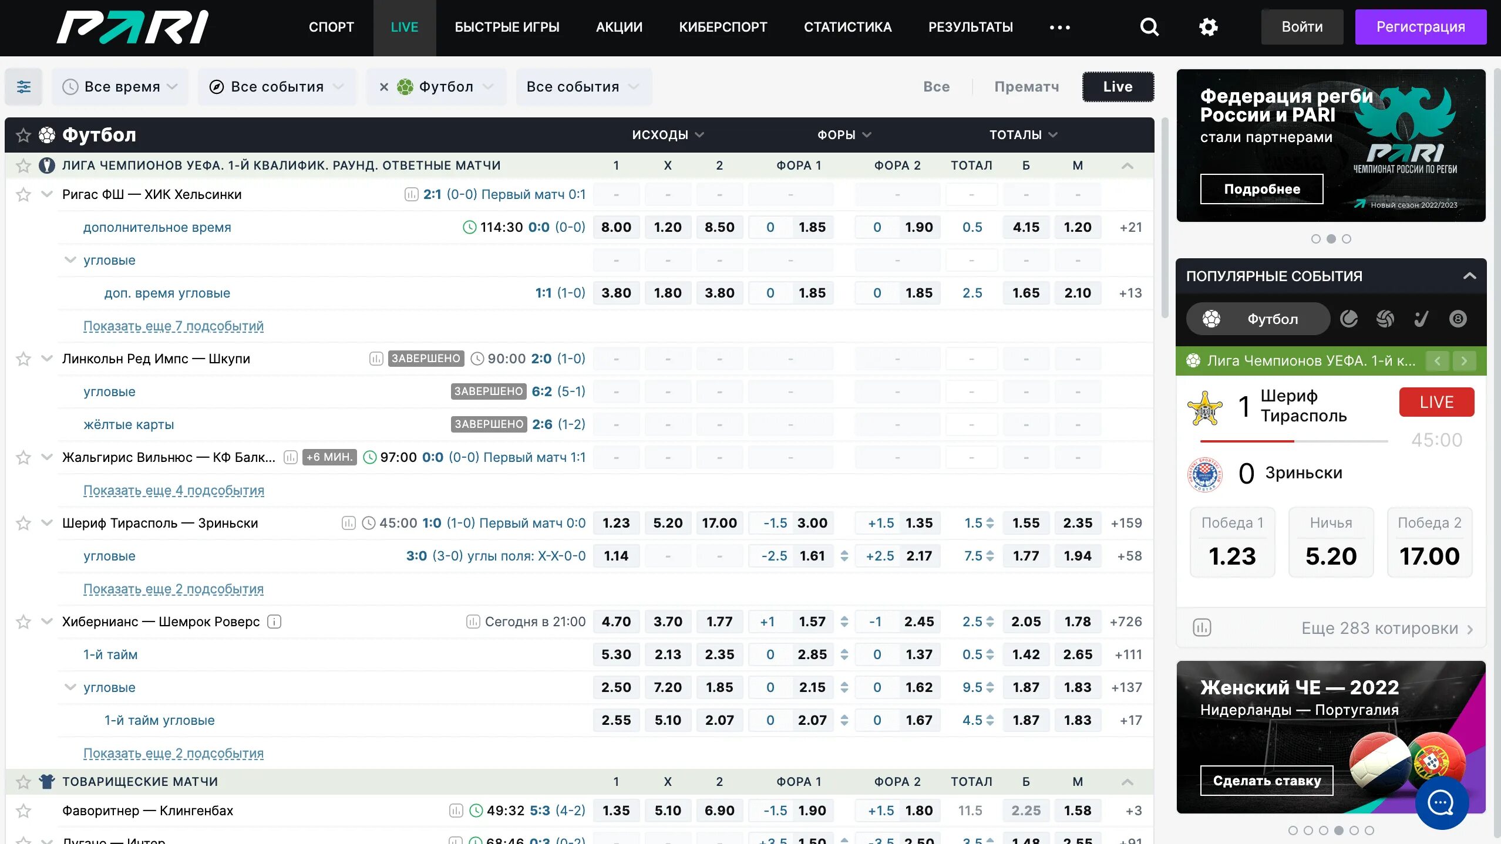Open statistics icon for Фаворитнер match

(456, 811)
